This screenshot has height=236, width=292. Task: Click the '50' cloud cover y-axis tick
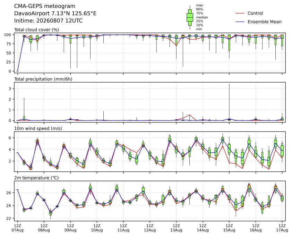click(9, 53)
